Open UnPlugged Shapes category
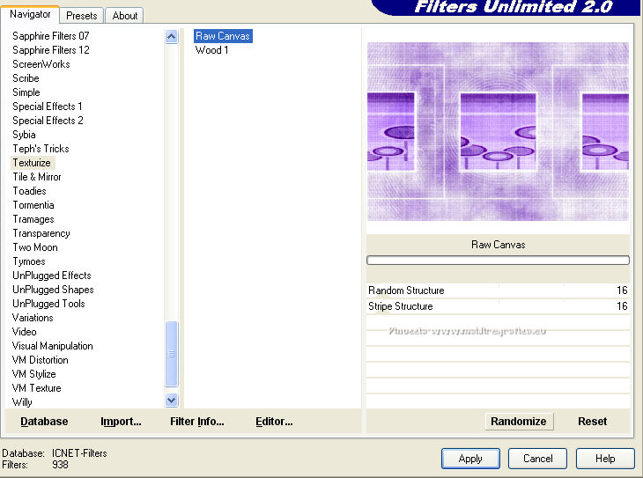Image resolution: width=643 pixels, height=478 pixels. click(53, 290)
